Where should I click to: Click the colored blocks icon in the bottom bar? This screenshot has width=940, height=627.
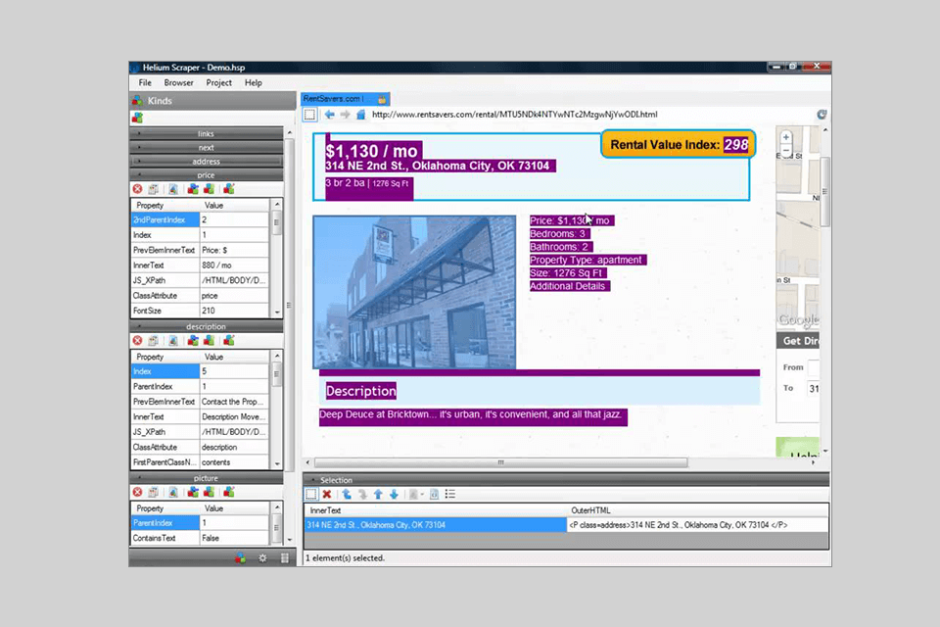[240, 558]
